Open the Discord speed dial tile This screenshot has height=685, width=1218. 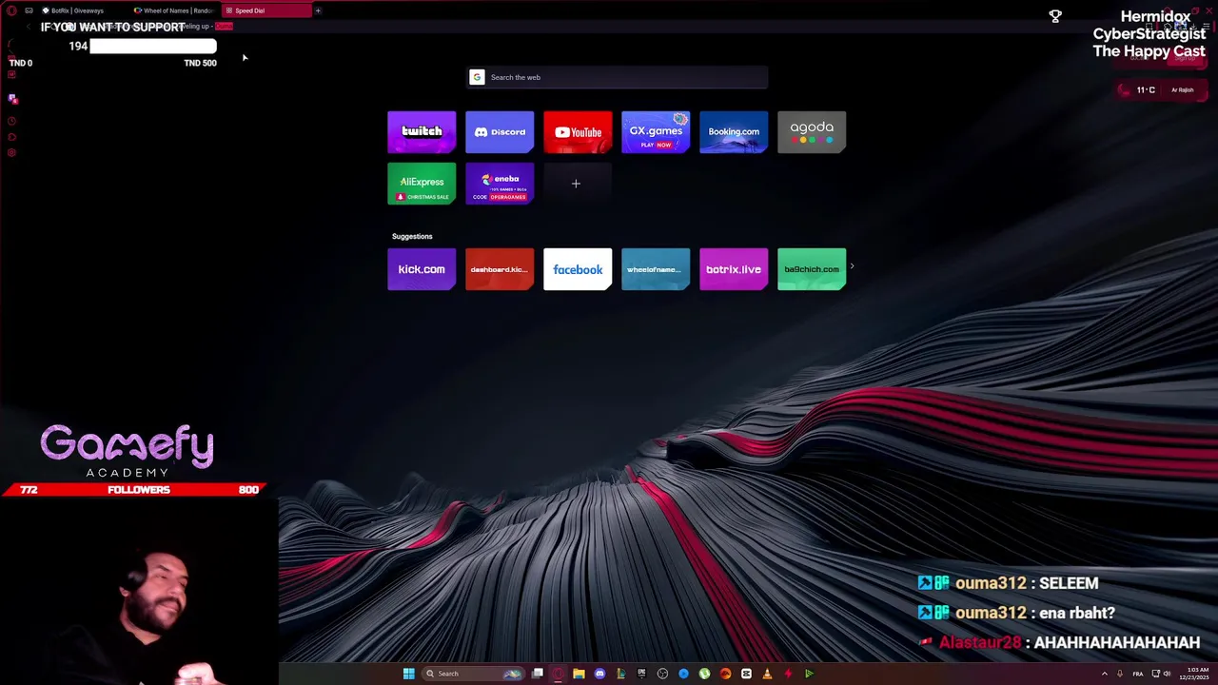tap(500, 132)
